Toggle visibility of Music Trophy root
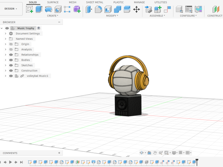The height and width of the screenshot is (167, 223). (x=7, y=28)
